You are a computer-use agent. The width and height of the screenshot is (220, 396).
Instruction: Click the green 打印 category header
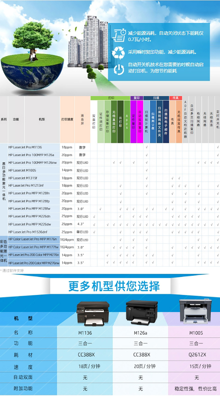click(x=110, y=98)
